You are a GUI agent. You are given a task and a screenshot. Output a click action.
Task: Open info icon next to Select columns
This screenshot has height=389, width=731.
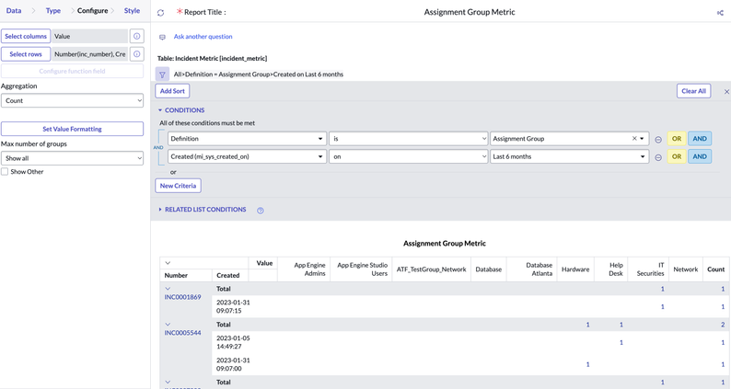[136, 36]
